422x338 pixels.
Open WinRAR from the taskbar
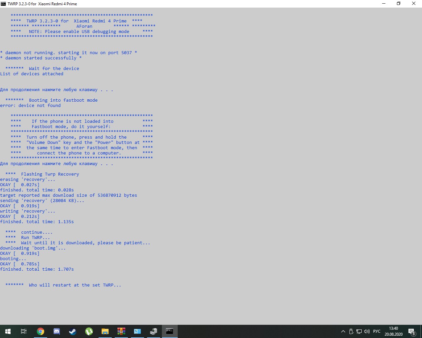pyautogui.click(x=121, y=331)
